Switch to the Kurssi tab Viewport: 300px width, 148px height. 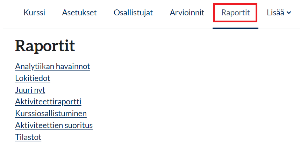click(x=34, y=13)
